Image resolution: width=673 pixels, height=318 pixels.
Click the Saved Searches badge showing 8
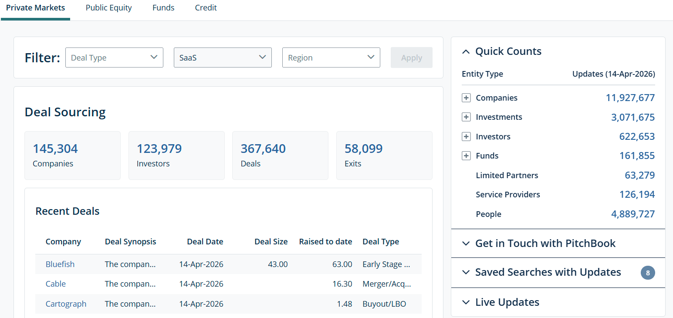[x=648, y=273]
